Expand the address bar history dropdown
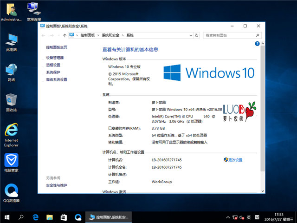The height and width of the screenshot is (223, 297). pos(191,35)
